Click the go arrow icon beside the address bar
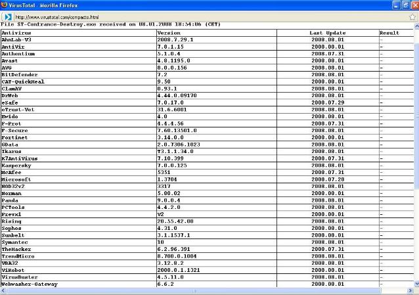Image resolution: width=419 pixels, height=295 pixels. pyautogui.click(x=8, y=17)
